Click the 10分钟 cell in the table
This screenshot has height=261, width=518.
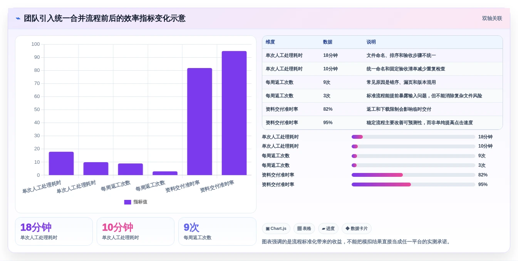(x=330, y=69)
